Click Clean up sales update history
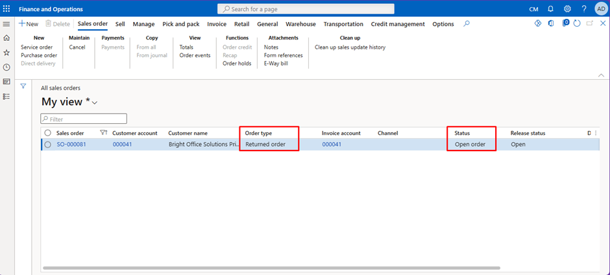Screen dimensions: 610x275 click(350, 47)
